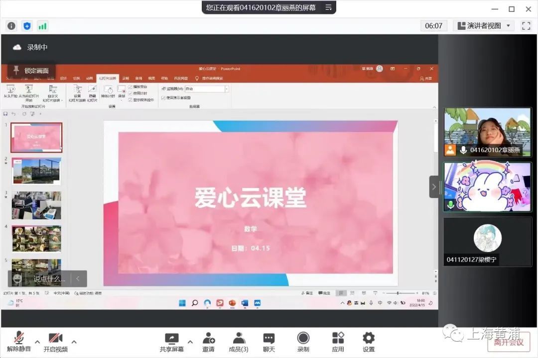The width and height of the screenshot is (538, 358).
Task: Open the Windows Start button in shared taskbar
Action: (x=182, y=303)
